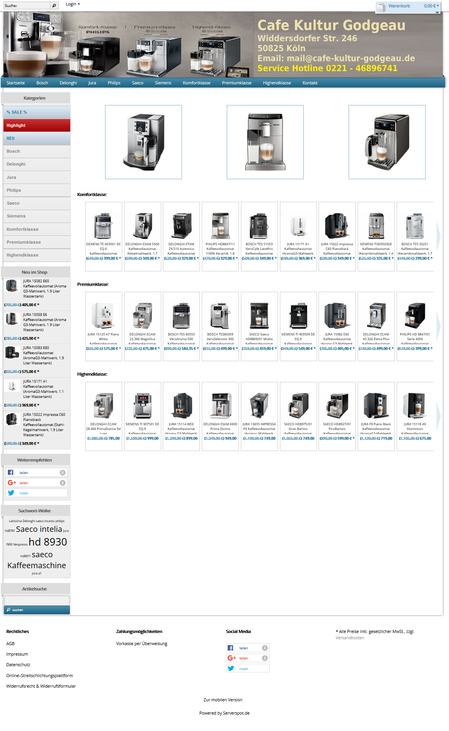Open the Warenkorb shopping cart icon

click(381, 7)
